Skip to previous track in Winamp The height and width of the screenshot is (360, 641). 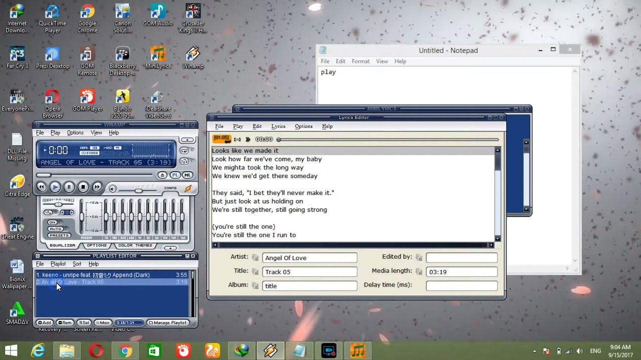[x=42, y=187]
